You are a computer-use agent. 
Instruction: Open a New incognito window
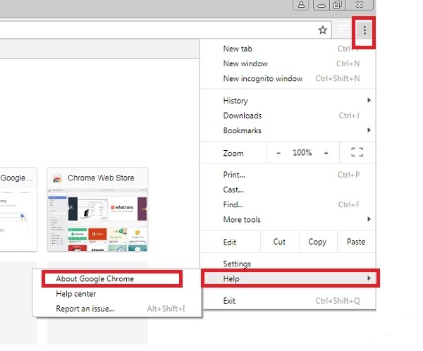288,78
